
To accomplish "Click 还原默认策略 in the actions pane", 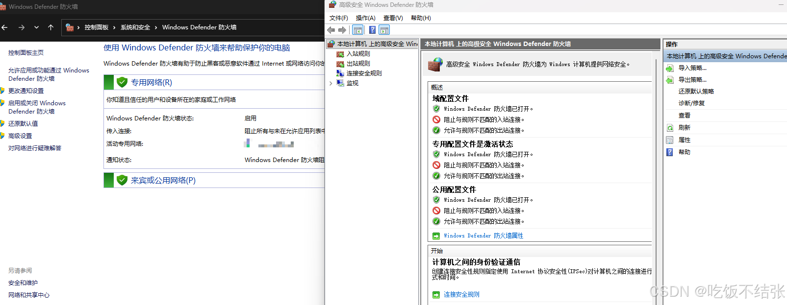I will coord(696,92).
